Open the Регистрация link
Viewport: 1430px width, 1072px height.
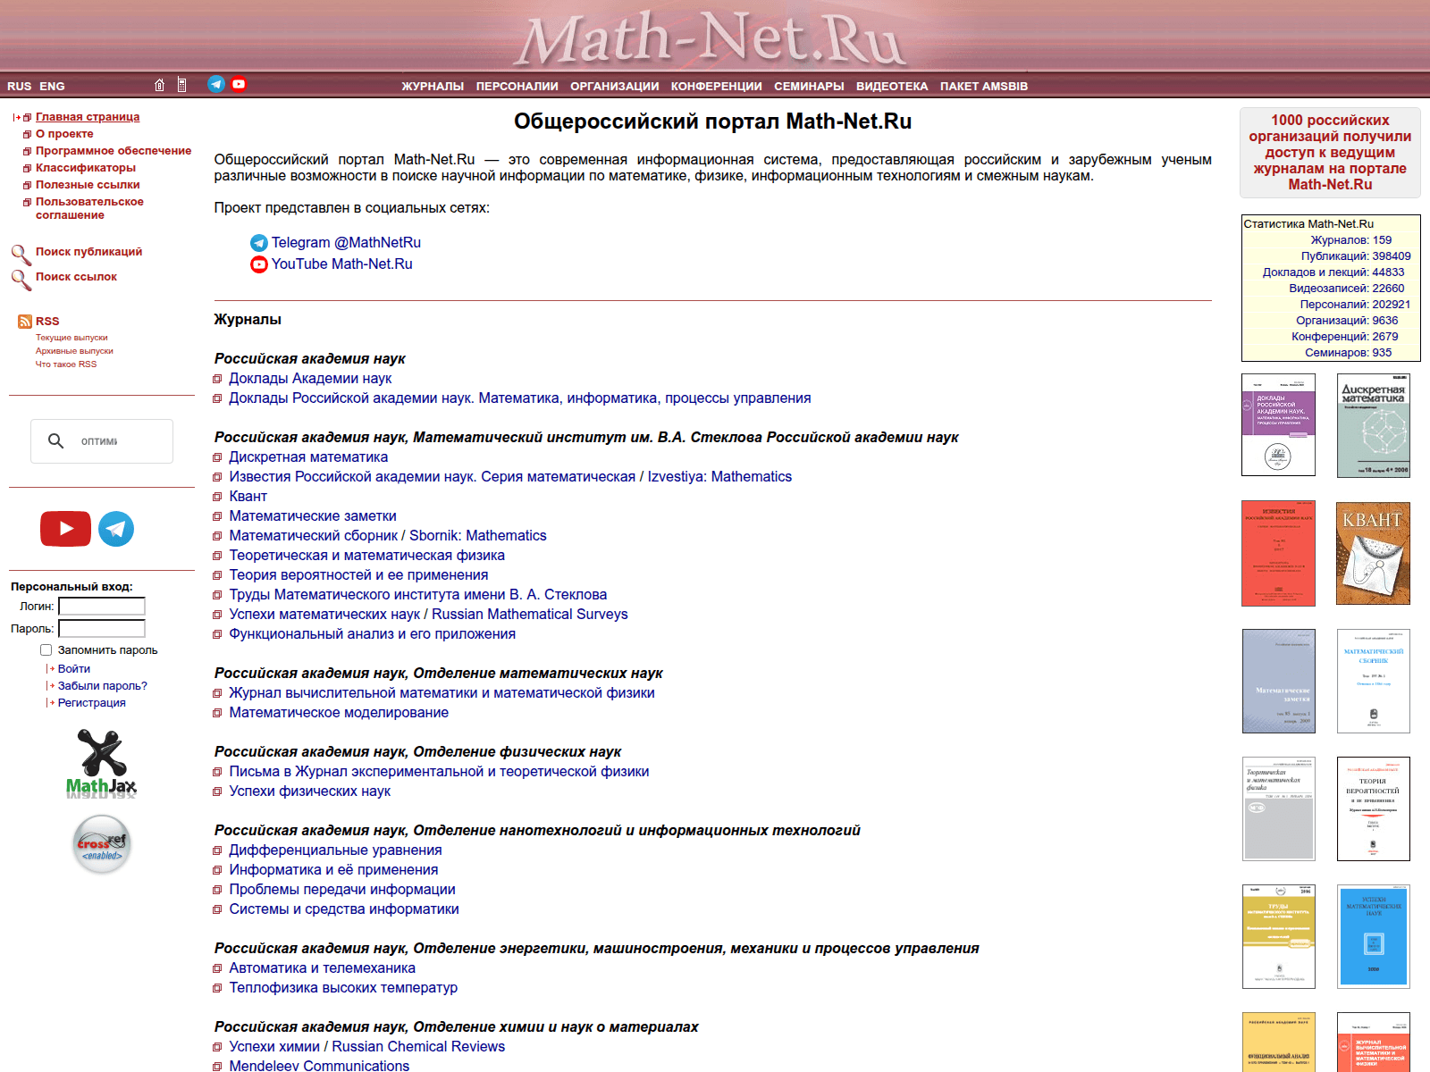click(x=92, y=703)
